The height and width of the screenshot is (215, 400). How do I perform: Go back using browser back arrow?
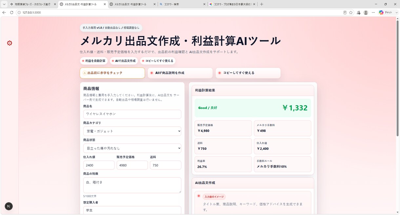pyautogui.click(x=4, y=12)
